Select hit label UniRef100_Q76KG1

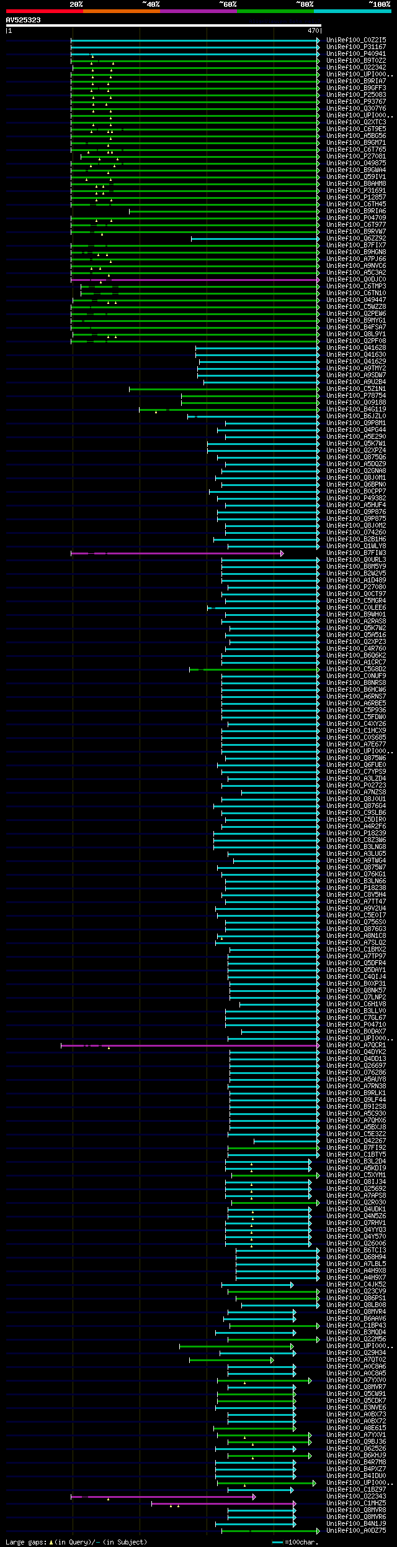pyautogui.click(x=356, y=874)
